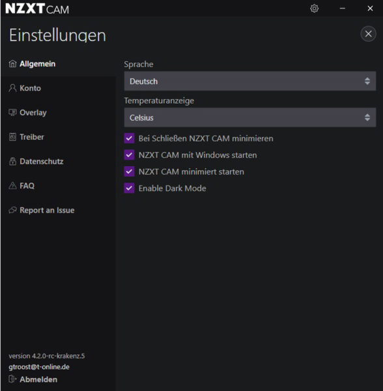Close the Einstellungen panel with round X
The image size is (383, 391).
[x=368, y=34]
